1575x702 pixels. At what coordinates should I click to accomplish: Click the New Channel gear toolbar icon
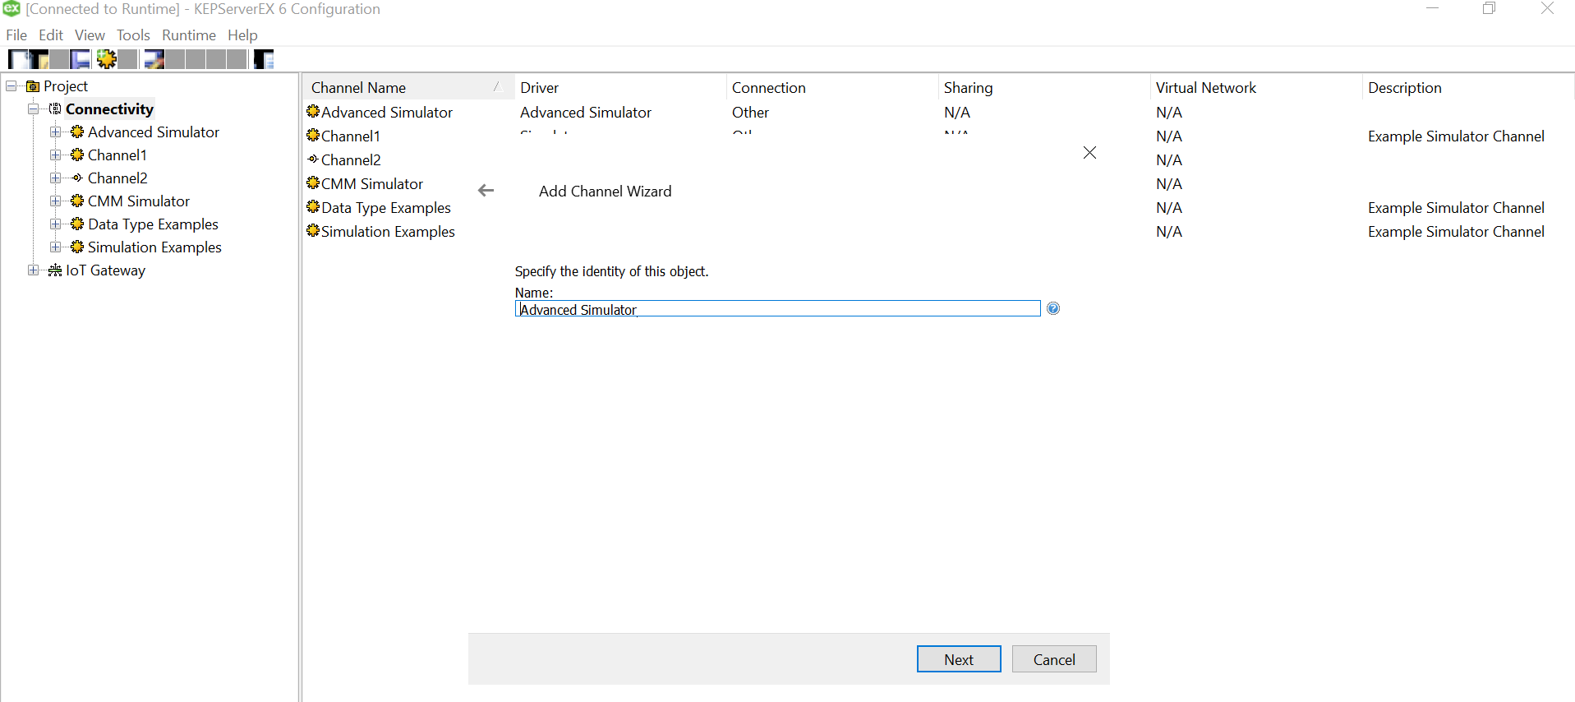coord(106,59)
